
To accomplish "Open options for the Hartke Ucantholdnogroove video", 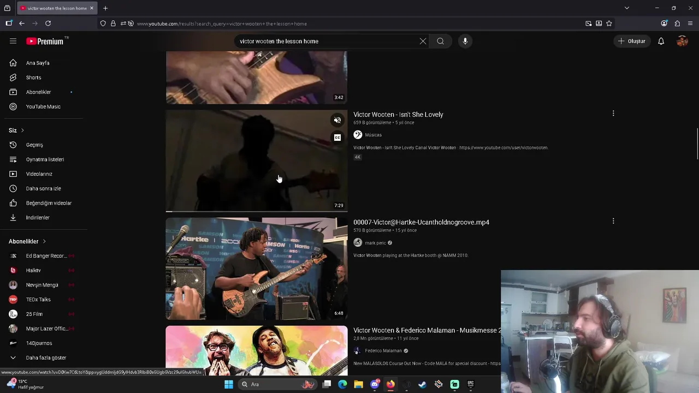I will [x=613, y=221].
